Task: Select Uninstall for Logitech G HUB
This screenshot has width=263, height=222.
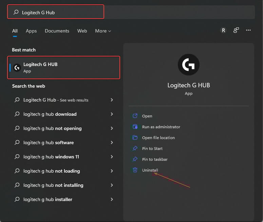Action: [x=150, y=170]
